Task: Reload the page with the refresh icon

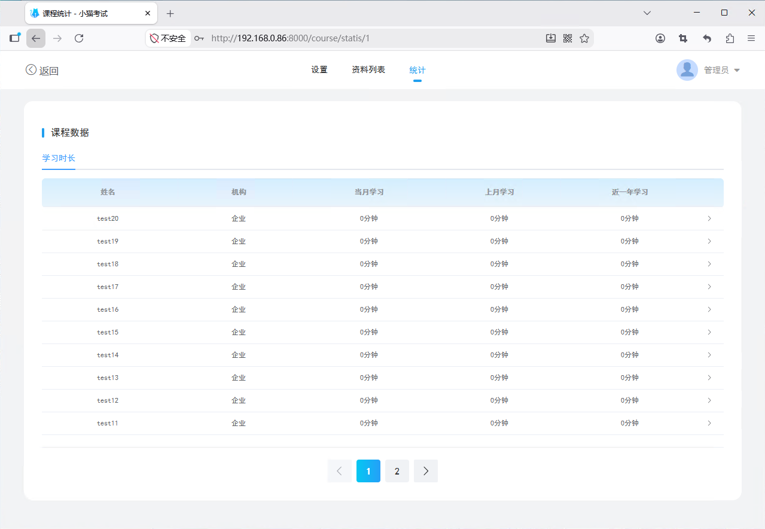Action: 79,38
